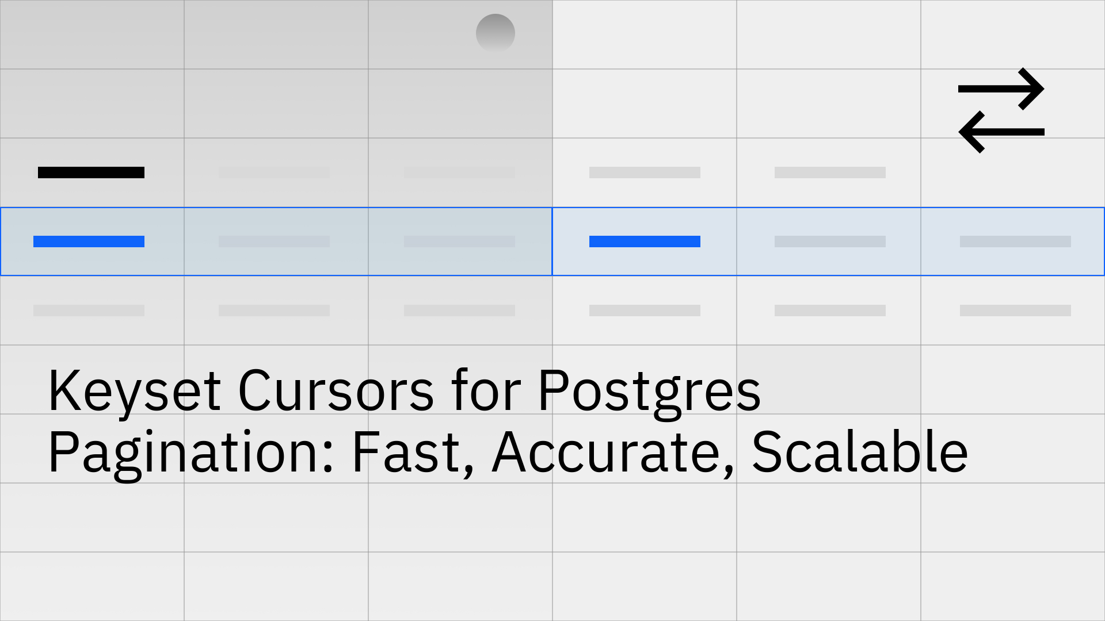
Task: Click the swap arrows icon
Action: pyautogui.click(x=1001, y=110)
